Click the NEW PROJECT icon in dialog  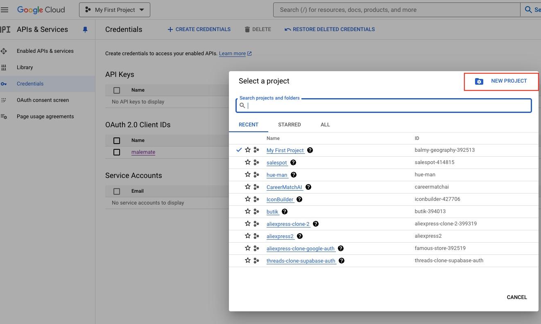[479, 81]
